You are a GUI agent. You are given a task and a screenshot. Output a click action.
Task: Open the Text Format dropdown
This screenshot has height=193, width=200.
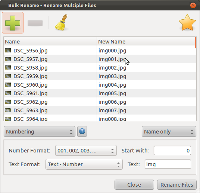(84, 164)
